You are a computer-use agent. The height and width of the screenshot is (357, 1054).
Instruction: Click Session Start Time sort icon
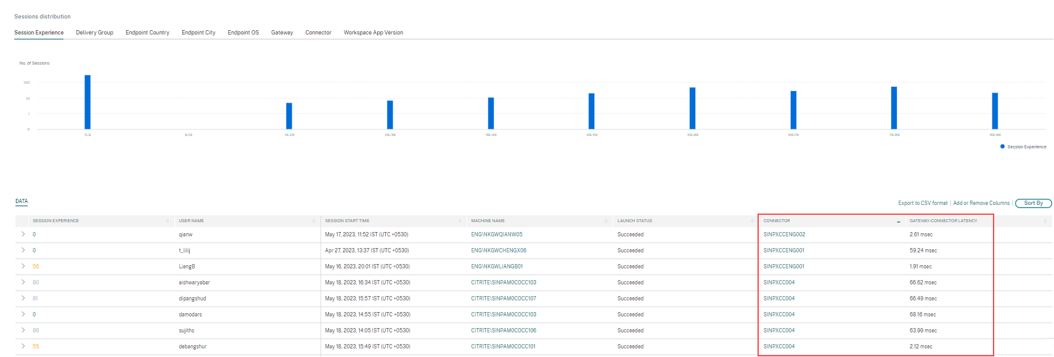click(x=460, y=221)
